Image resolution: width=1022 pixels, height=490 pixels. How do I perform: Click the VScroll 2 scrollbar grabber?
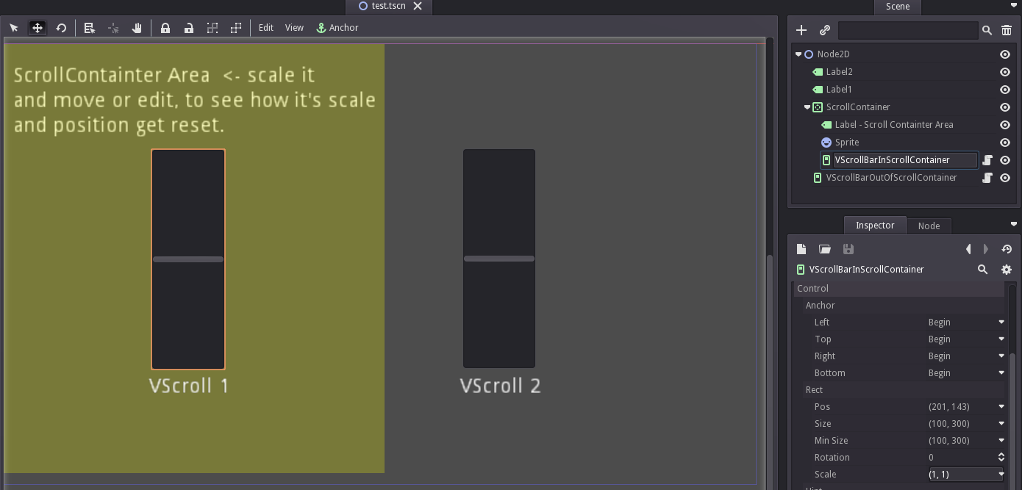click(x=499, y=259)
